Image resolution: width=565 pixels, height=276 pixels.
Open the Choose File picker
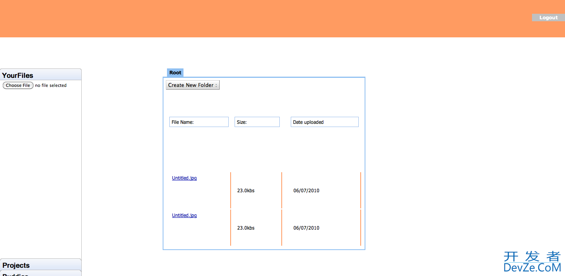(x=18, y=85)
